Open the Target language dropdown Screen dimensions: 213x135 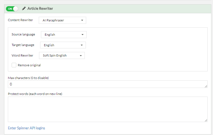pyautogui.click(x=63, y=45)
